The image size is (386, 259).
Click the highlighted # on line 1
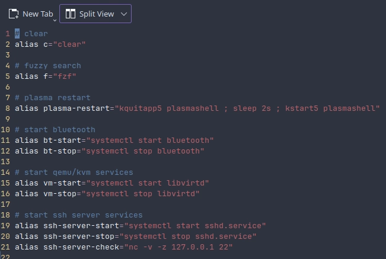pos(17,33)
